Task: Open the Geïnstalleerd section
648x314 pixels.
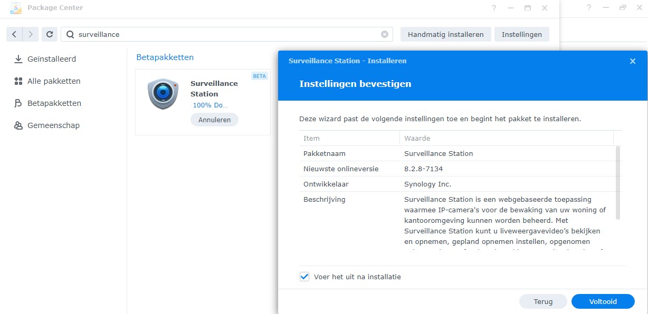Action: (51, 59)
